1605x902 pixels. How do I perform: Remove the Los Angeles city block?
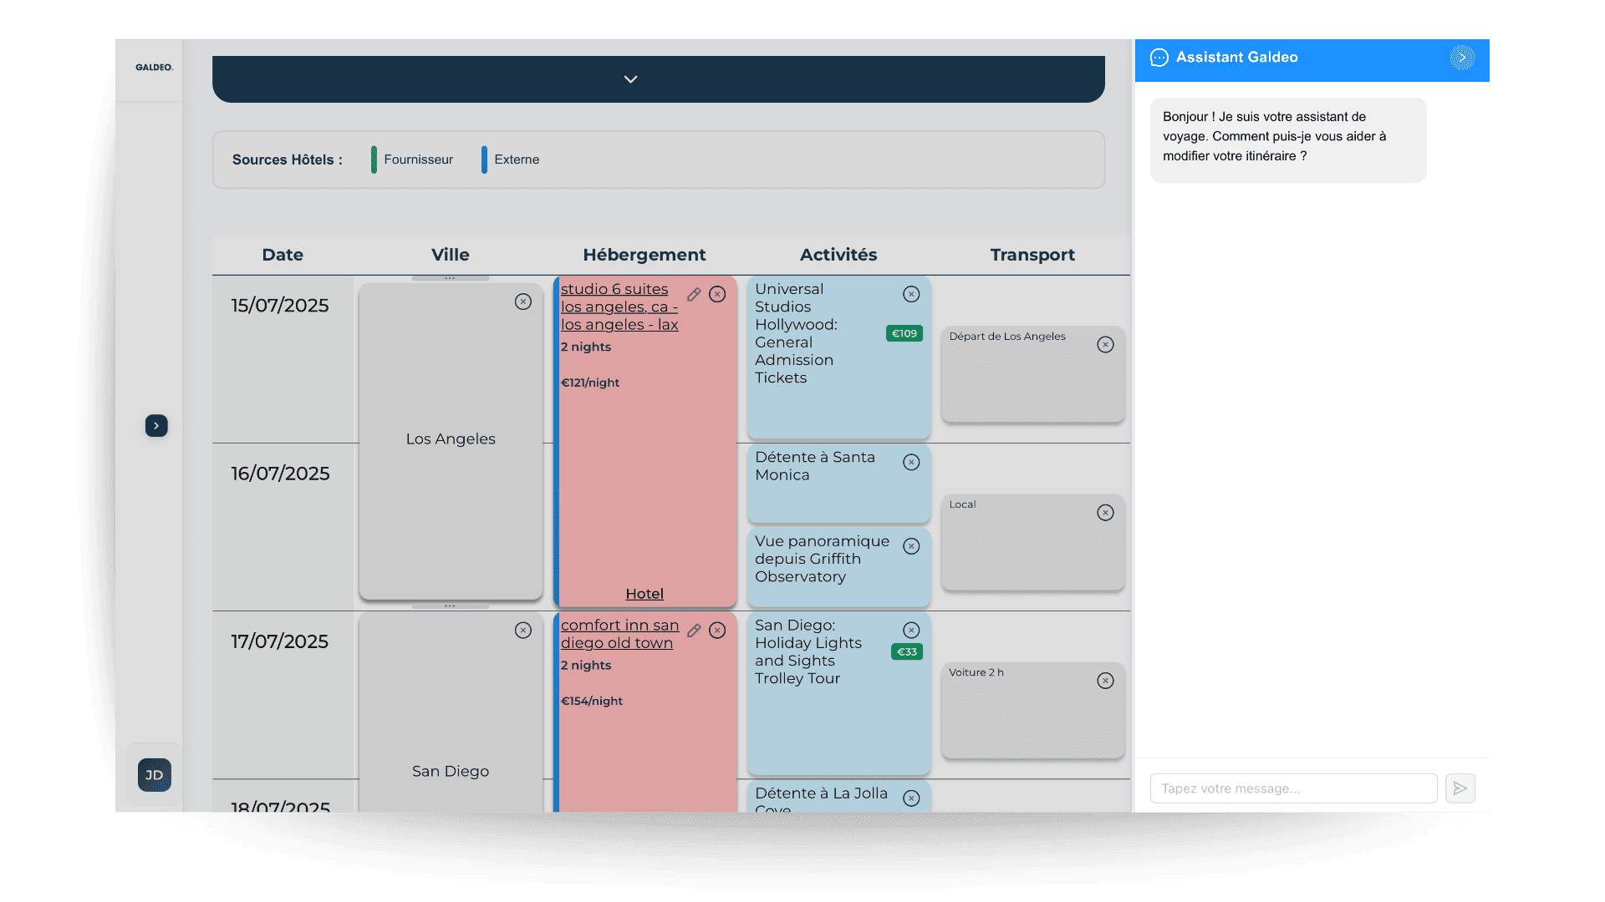coord(523,302)
